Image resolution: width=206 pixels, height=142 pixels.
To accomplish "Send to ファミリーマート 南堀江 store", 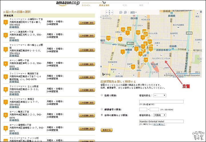I will point(87,103).
